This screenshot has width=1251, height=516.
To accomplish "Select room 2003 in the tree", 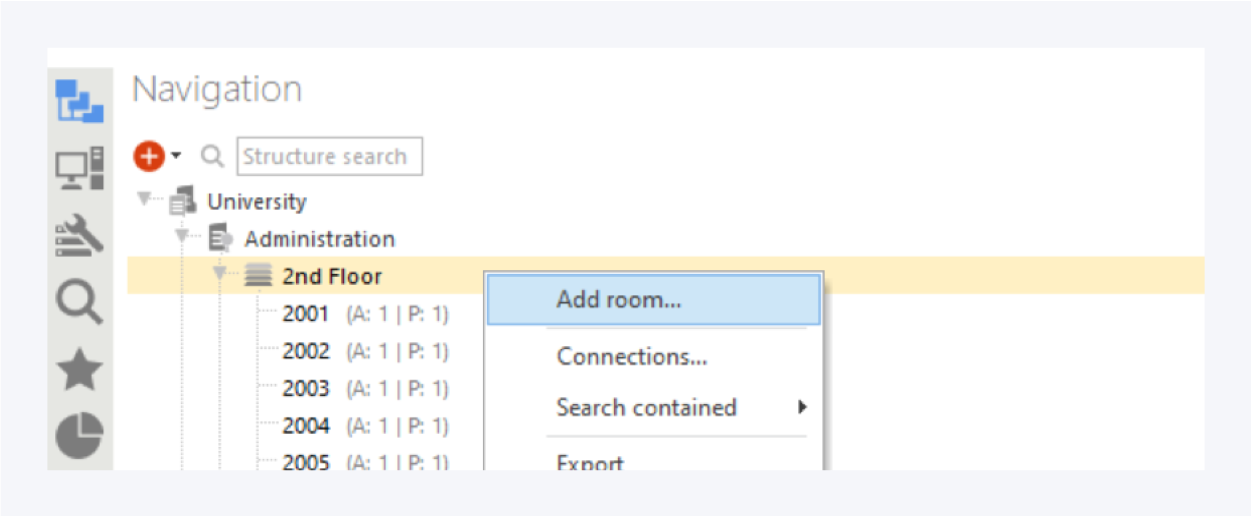I will click(x=306, y=388).
